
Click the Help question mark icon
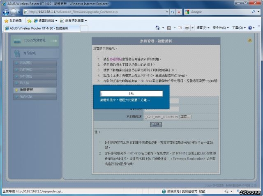tap(250, 28)
